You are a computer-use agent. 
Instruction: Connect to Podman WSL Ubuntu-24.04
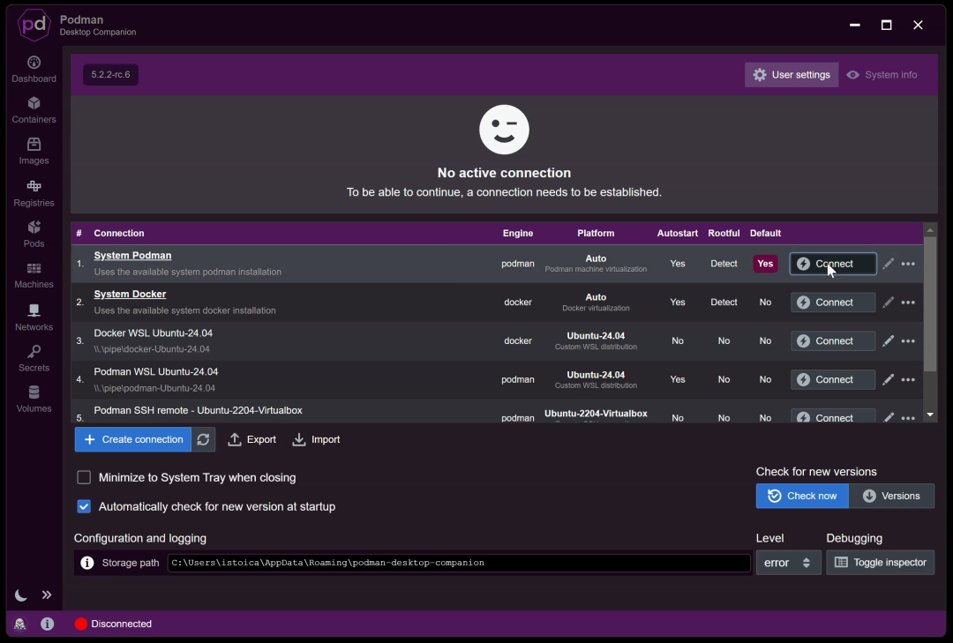click(833, 380)
